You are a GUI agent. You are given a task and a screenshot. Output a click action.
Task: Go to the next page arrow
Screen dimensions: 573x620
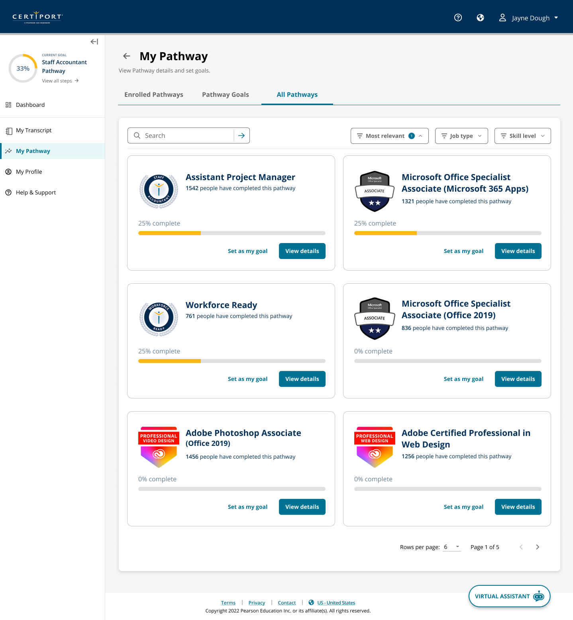pyautogui.click(x=538, y=547)
